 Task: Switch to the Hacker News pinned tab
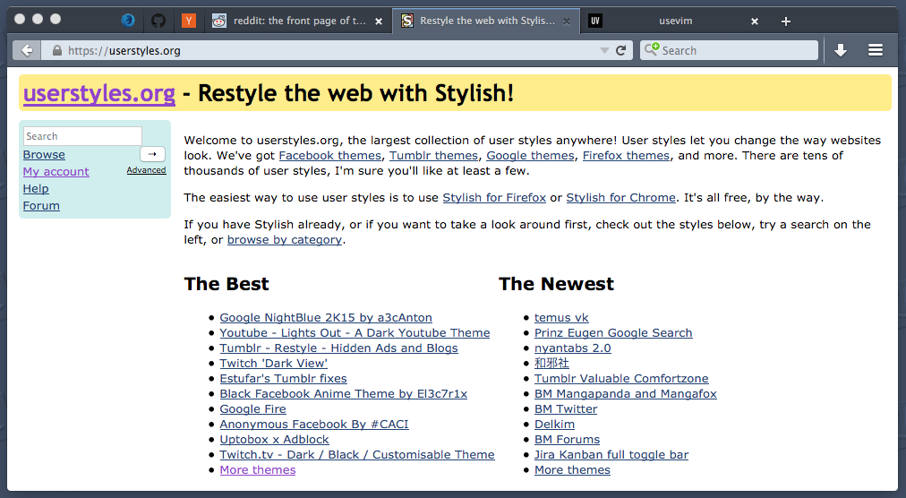tap(188, 21)
